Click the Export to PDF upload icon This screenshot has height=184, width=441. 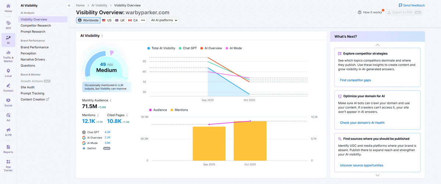(390, 13)
